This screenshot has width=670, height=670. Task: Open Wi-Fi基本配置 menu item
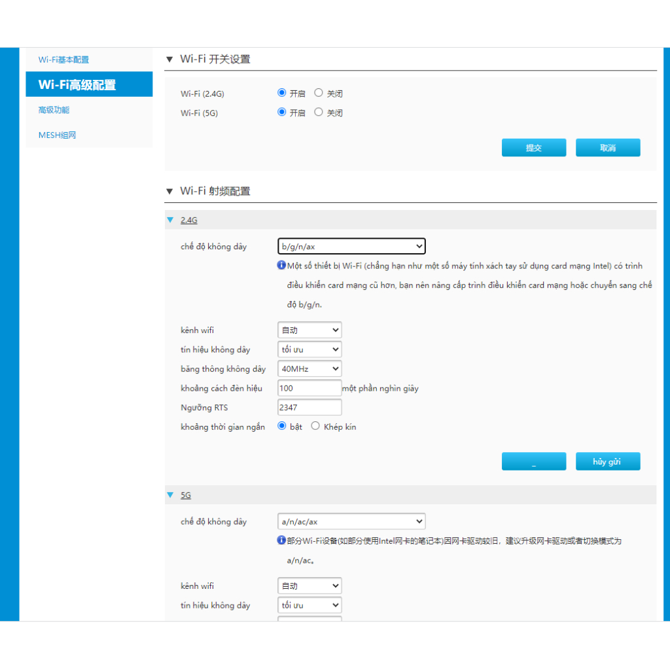pyautogui.click(x=63, y=60)
